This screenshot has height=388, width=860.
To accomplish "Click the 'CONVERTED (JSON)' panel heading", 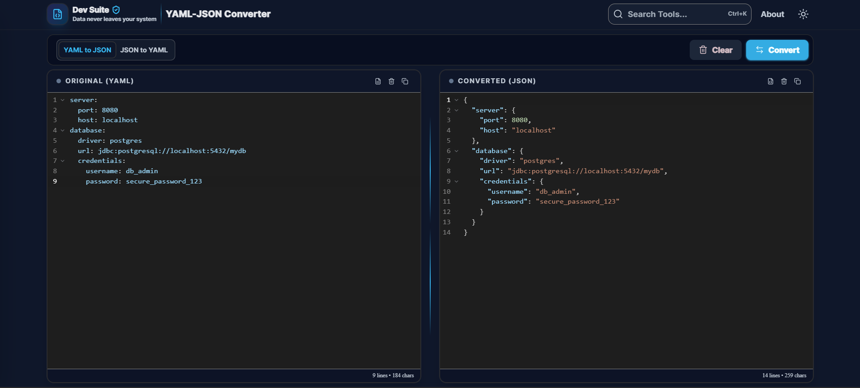I will coord(497,81).
